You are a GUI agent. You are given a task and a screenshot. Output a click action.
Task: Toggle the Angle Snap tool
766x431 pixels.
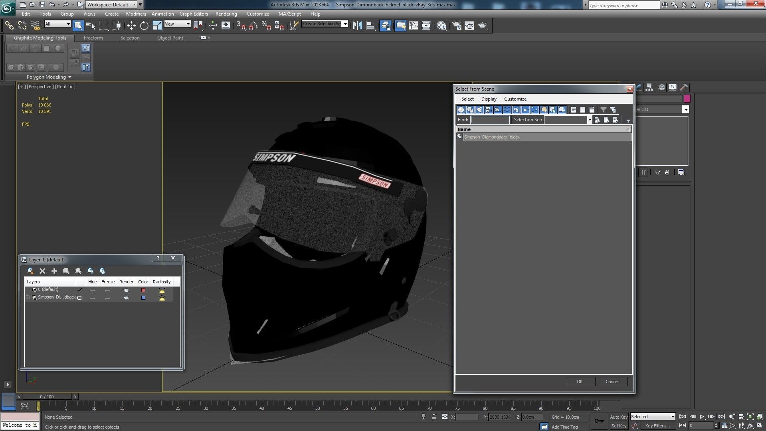click(253, 26)
